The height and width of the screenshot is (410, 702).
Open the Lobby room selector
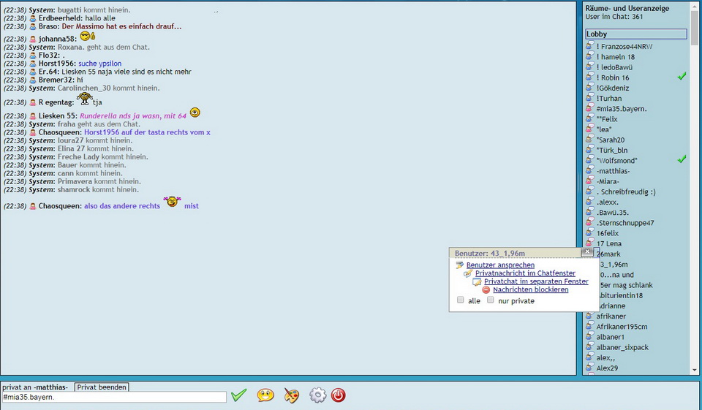tap(635, 34)
